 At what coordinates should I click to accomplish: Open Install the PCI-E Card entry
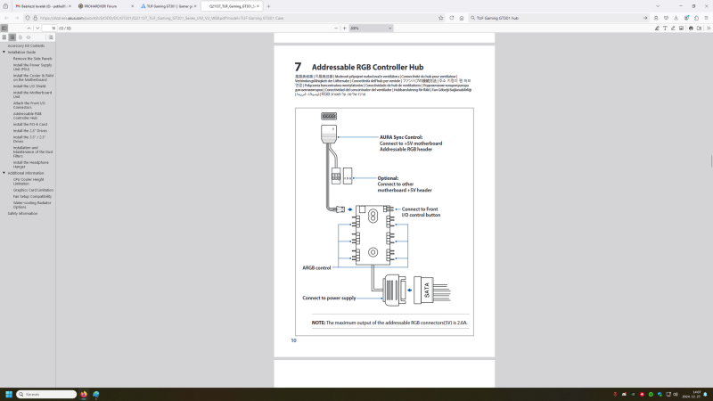(x=30, y=125)
